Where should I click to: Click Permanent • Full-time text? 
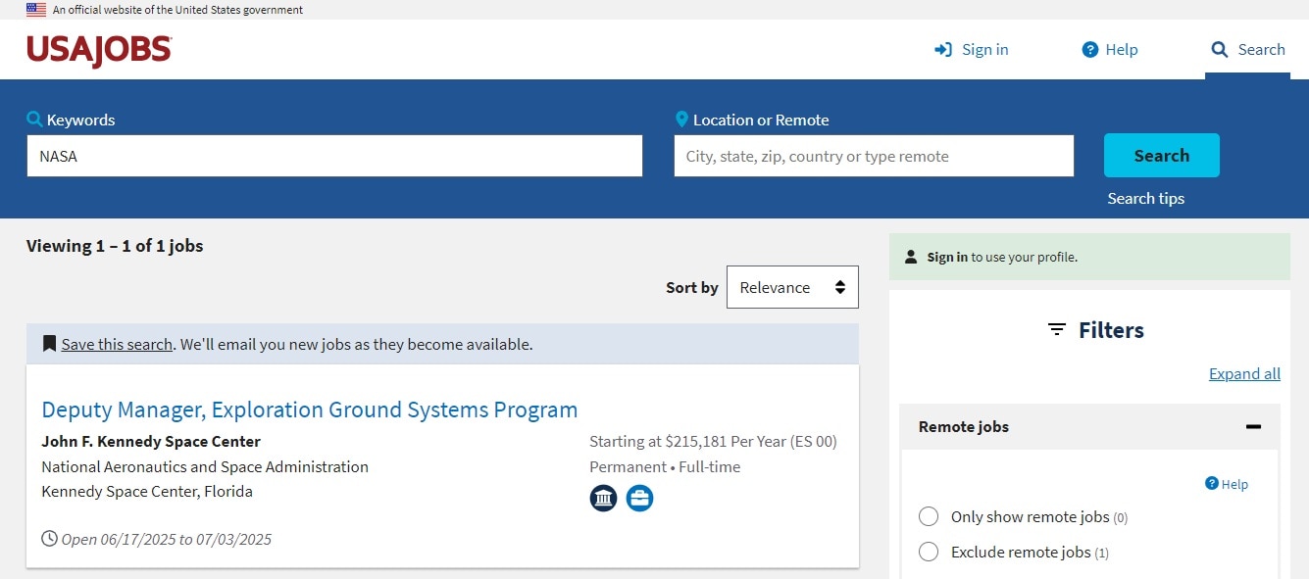click(x=665, y=466)
